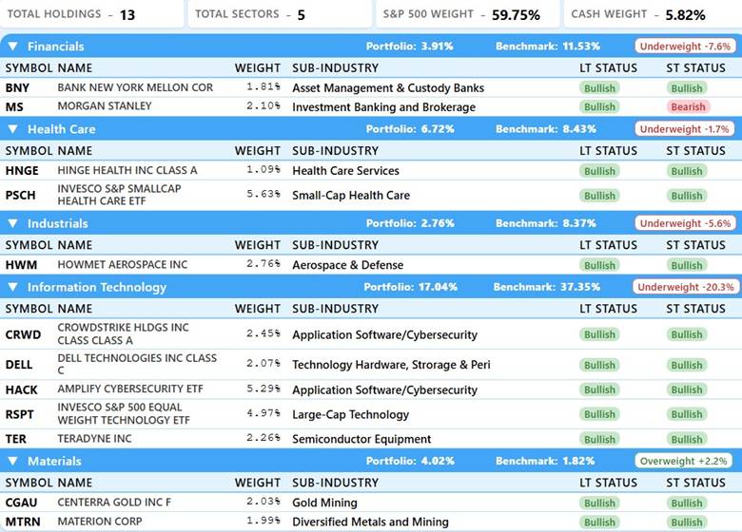Click the Semiconductor Equipment sub-industry cell
Viewport: 742px width, 532px height.
pos(361,439)
